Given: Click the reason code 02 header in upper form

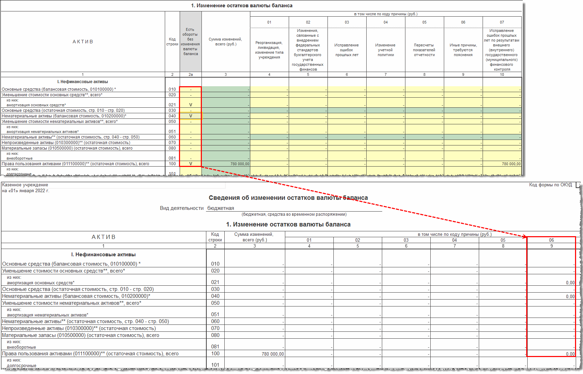Looking at the screenshot, I should coord(308,22).
